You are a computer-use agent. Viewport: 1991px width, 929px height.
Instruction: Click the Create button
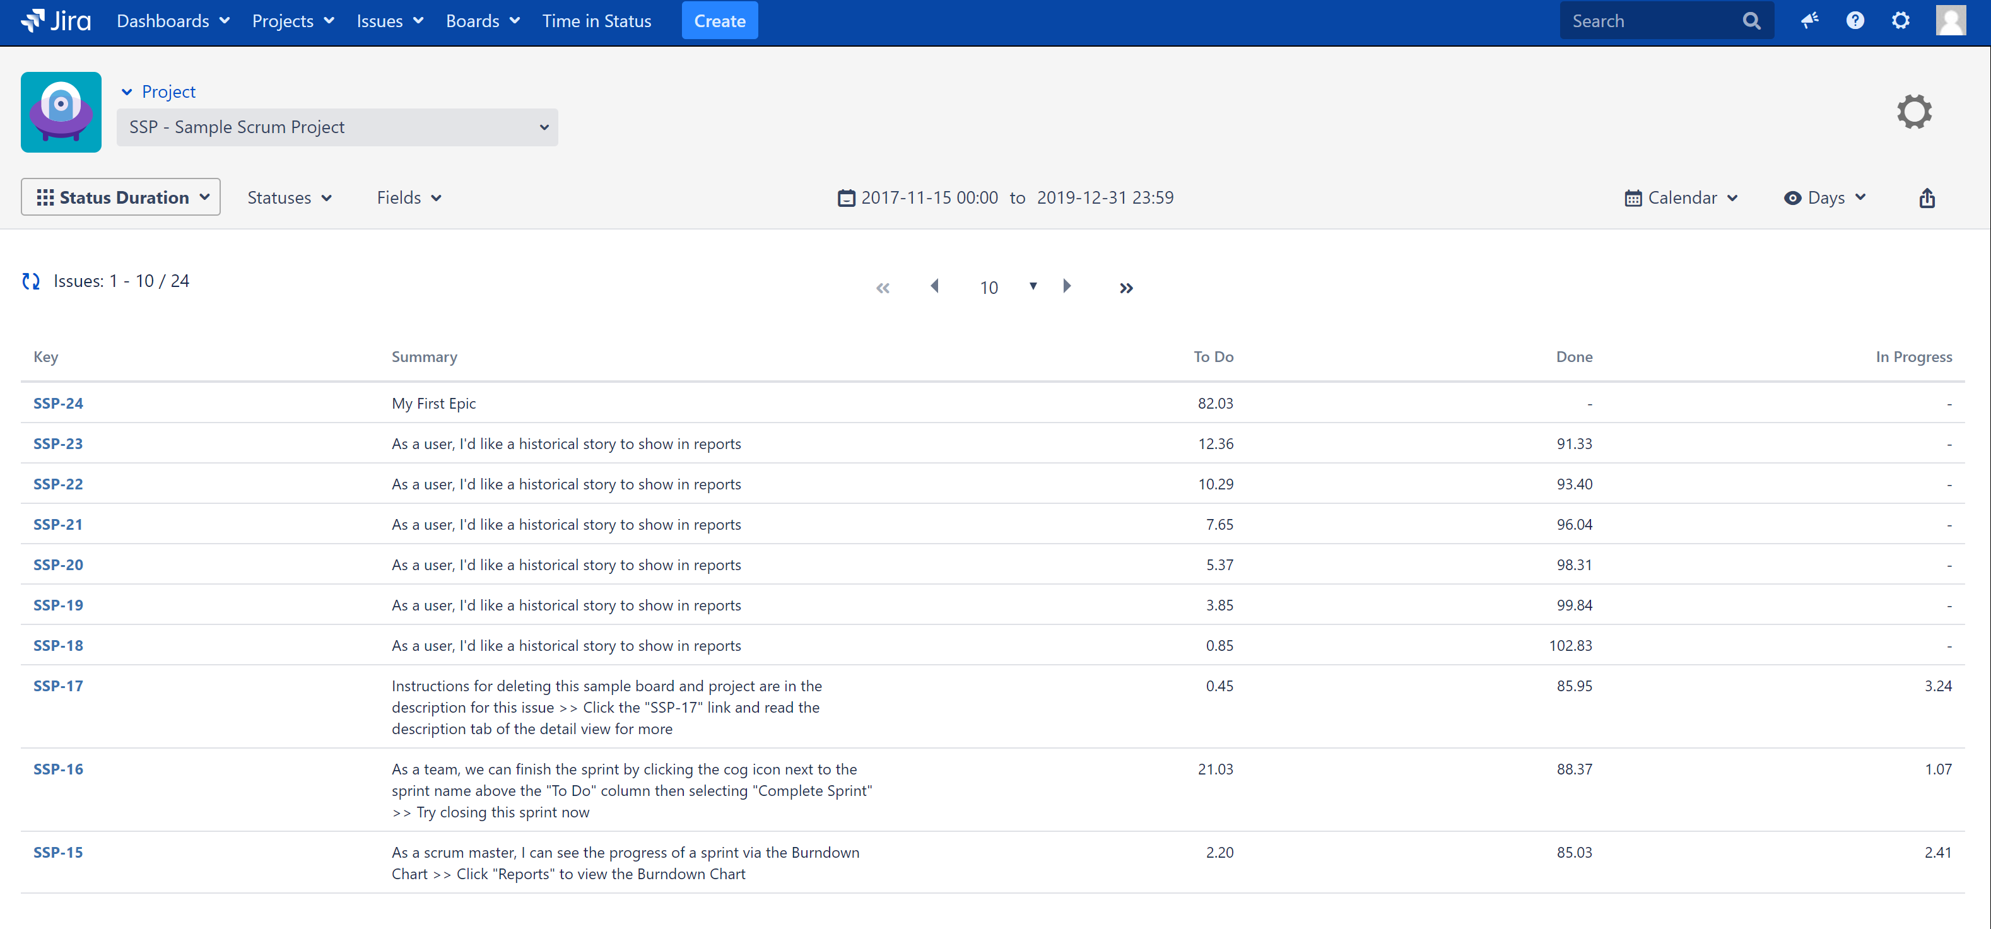(x=719, y=21)
